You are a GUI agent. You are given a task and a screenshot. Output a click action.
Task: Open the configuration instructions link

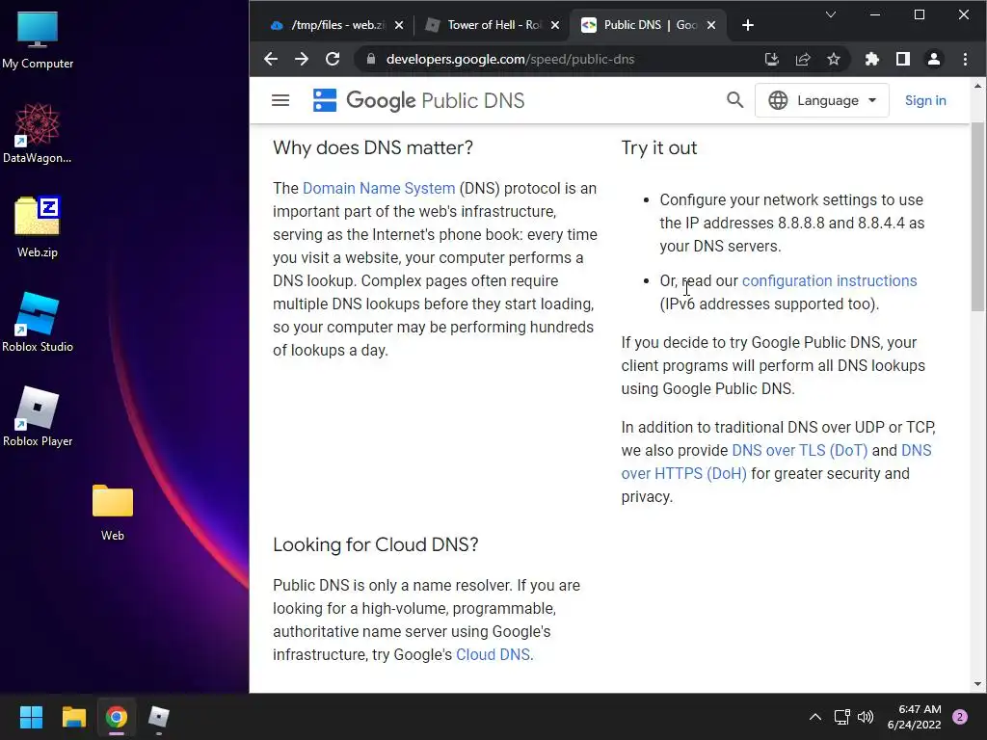point(830,280)
